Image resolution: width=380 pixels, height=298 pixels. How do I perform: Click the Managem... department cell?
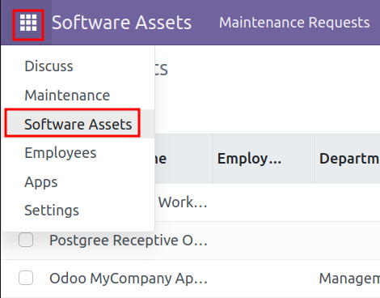coord(349,279)
